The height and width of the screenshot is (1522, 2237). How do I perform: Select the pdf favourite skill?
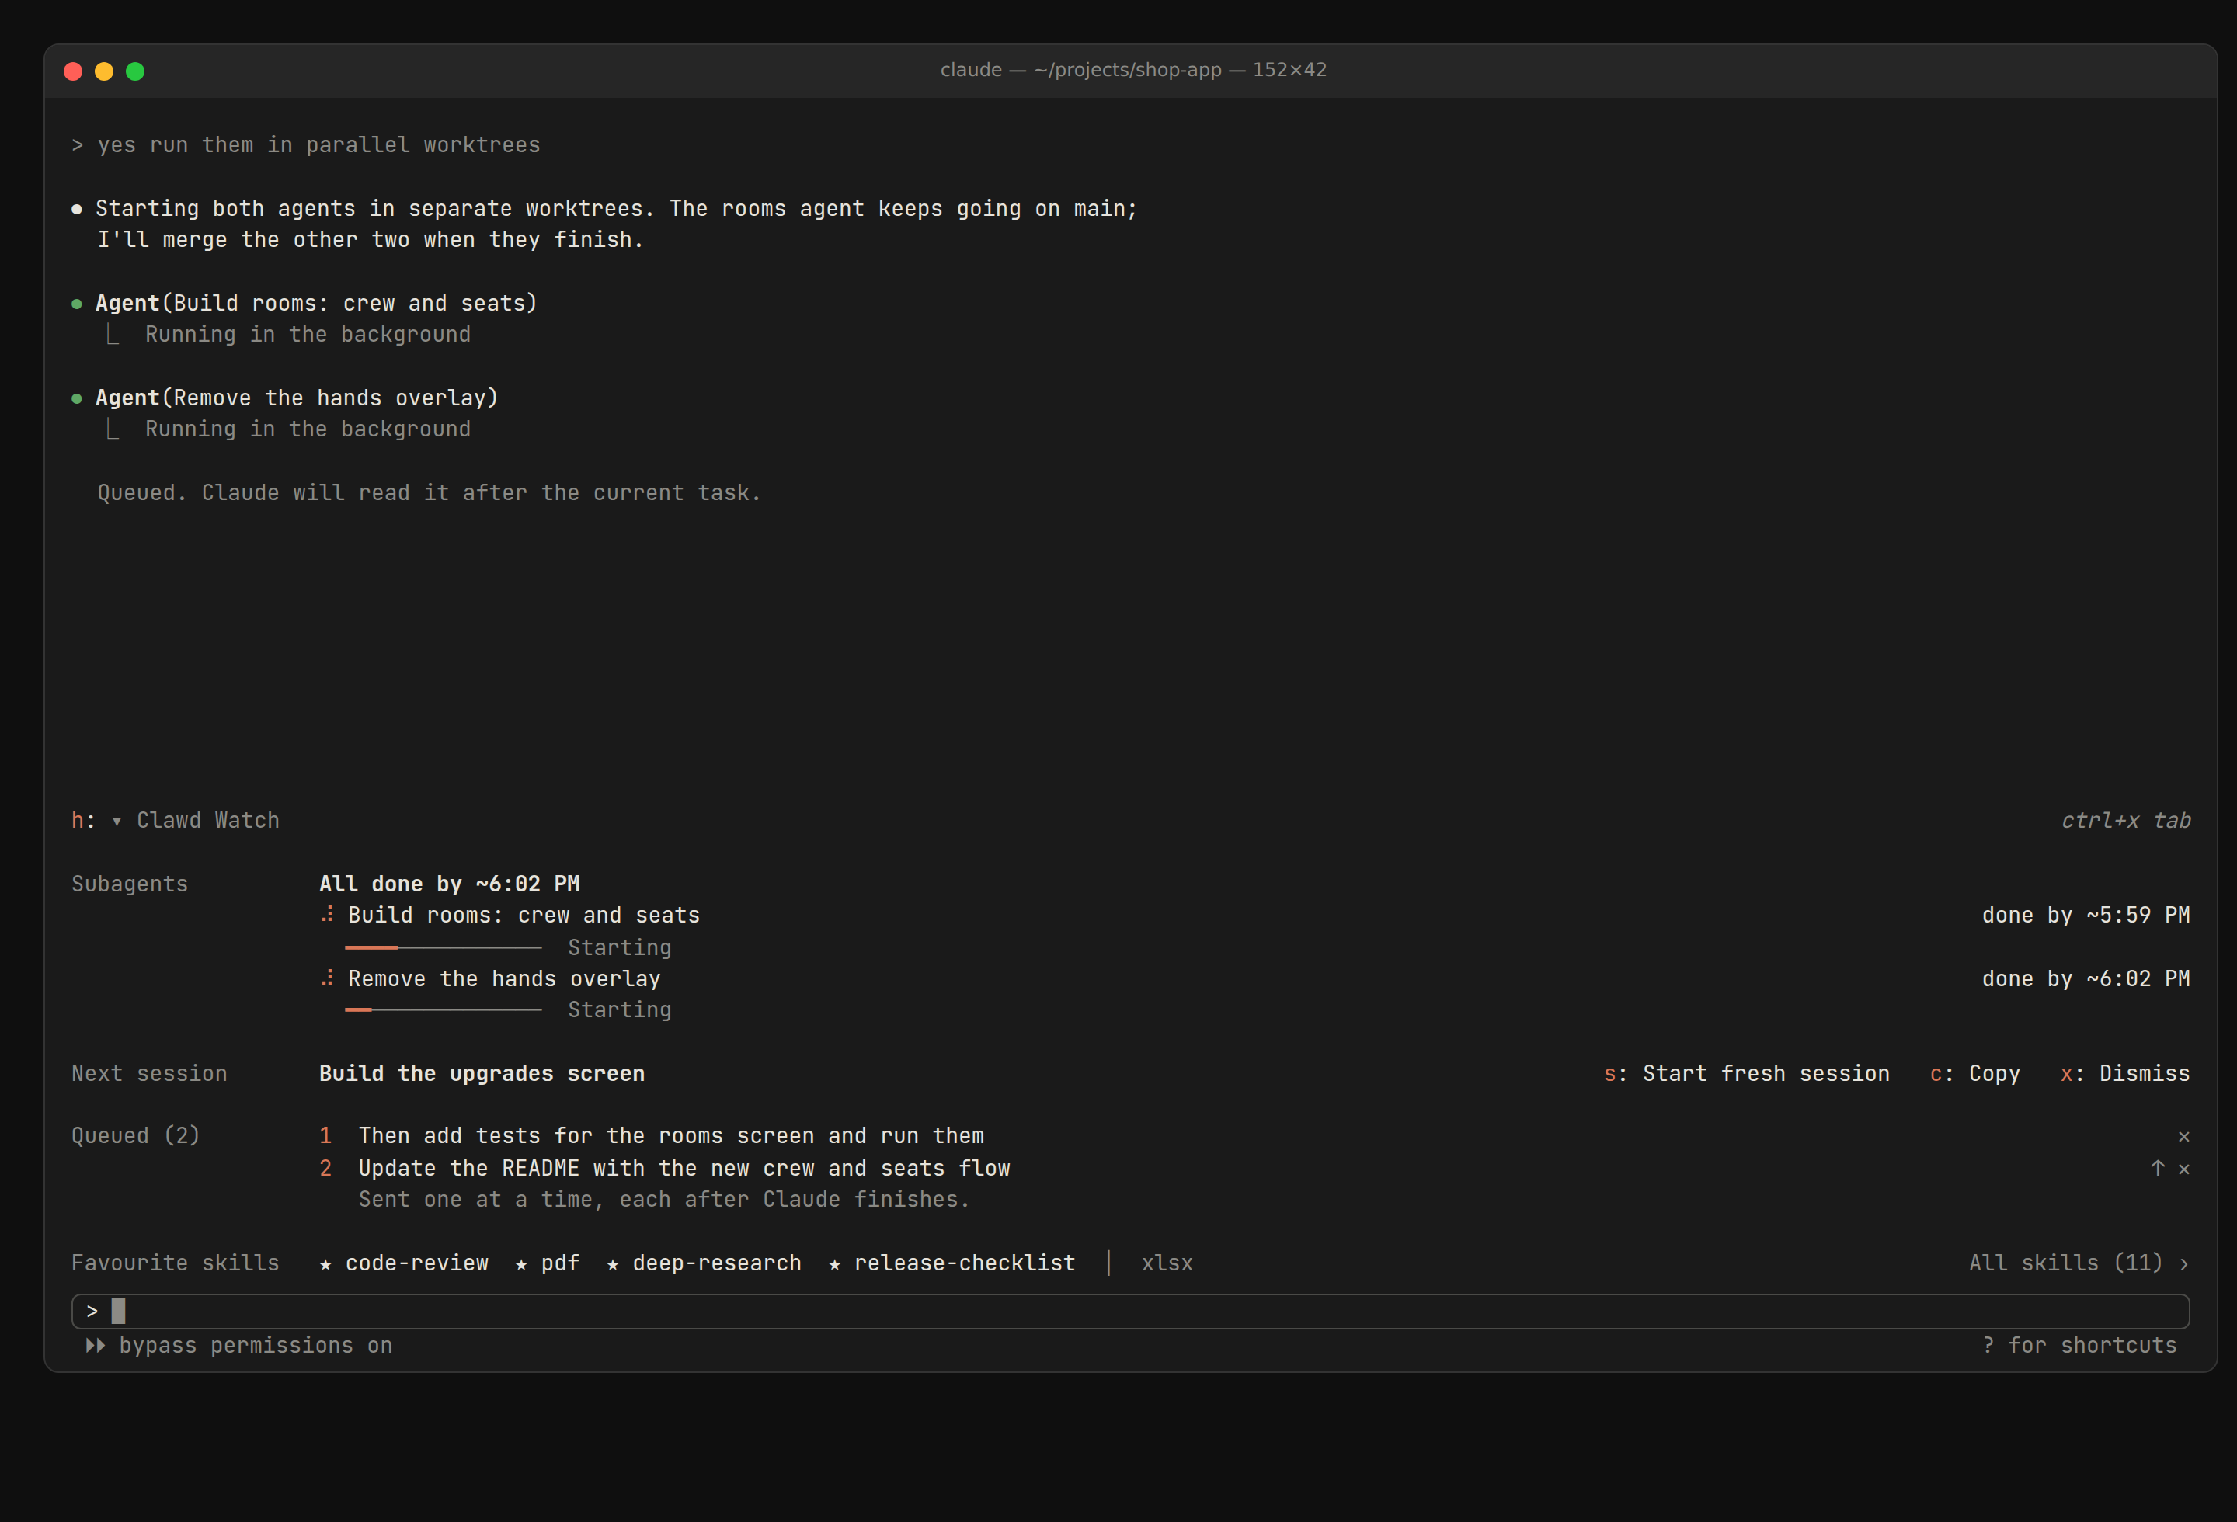pyautogui.click(x=548, y=1263)
